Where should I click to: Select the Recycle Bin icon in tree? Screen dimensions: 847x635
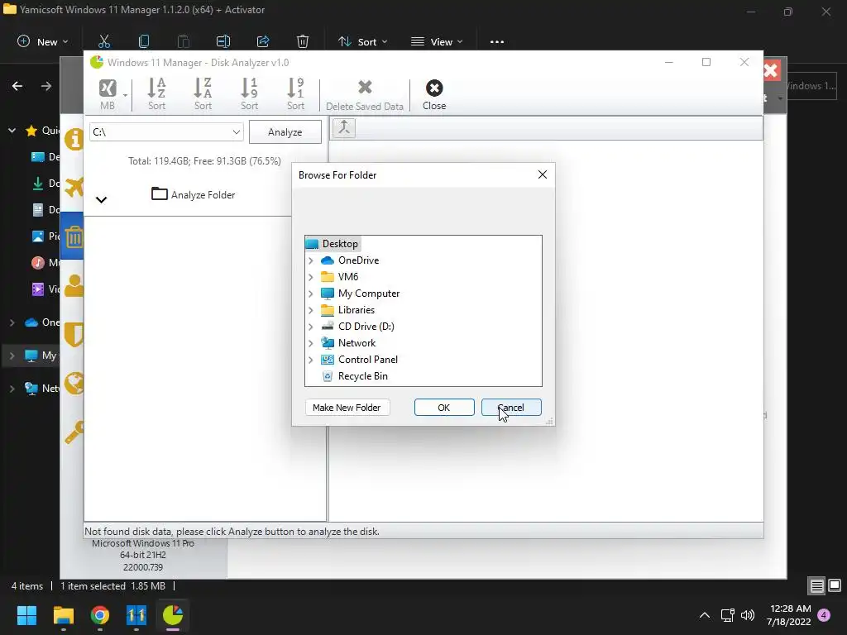click(x=328, y=376)
